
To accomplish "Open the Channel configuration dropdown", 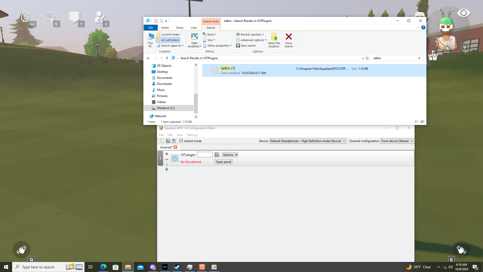I will pyautogui.click(x=397, y=141).
